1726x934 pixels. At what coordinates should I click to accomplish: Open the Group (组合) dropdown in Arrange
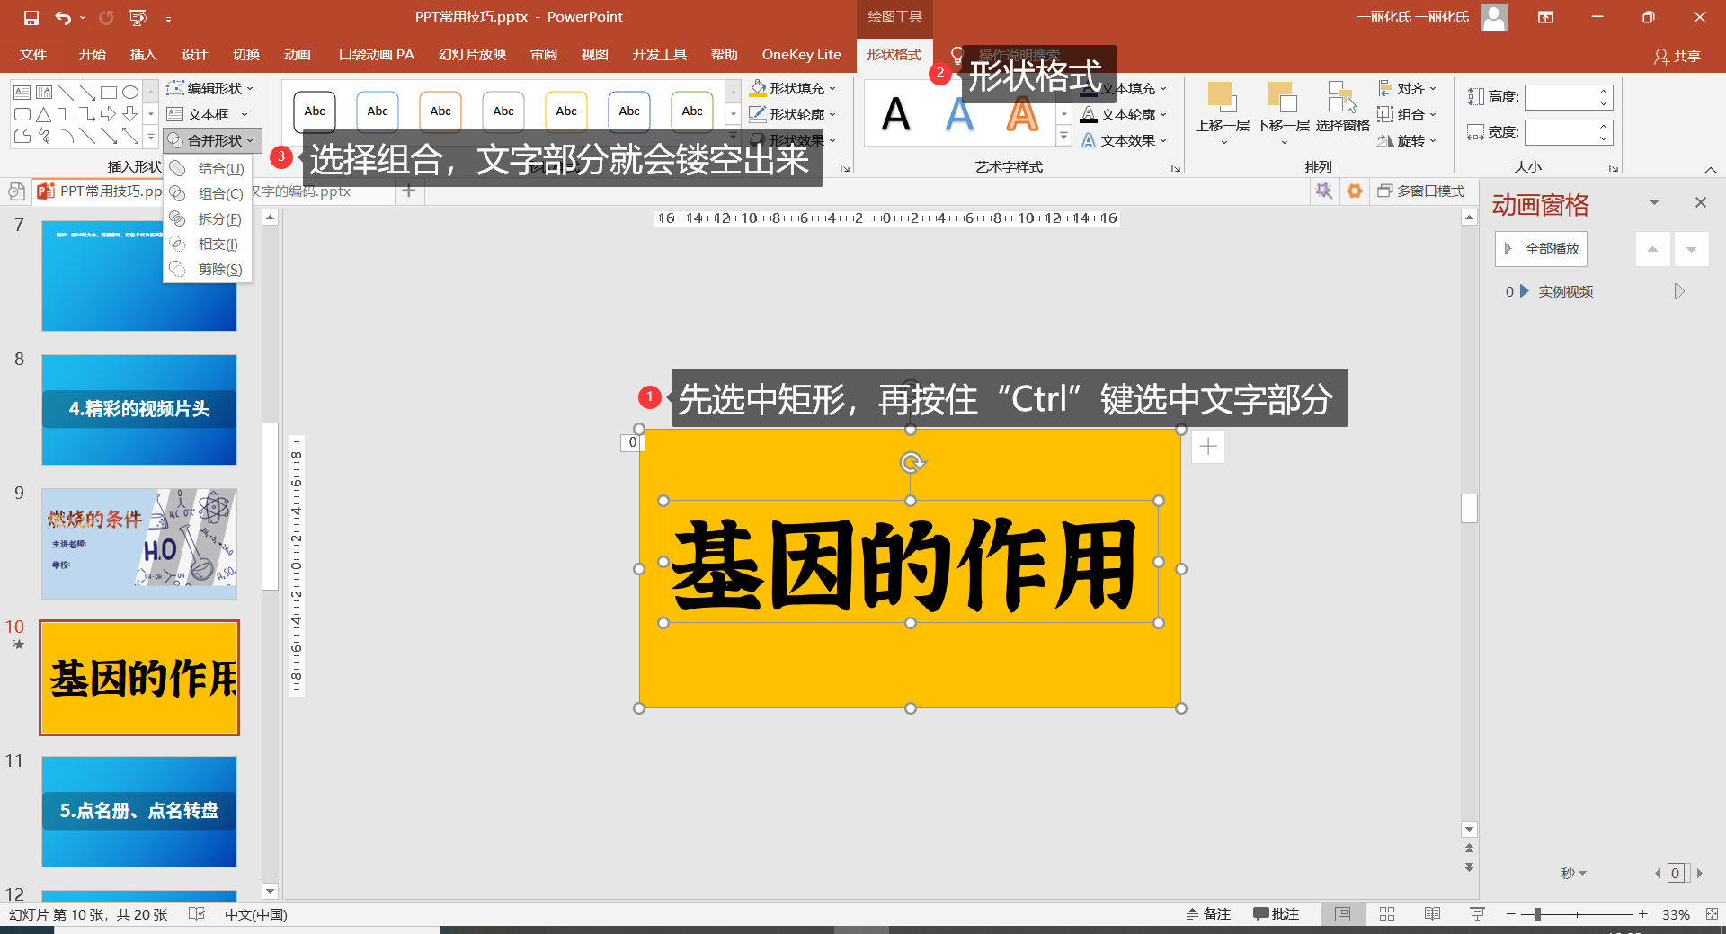click(x=1408, y=114)
